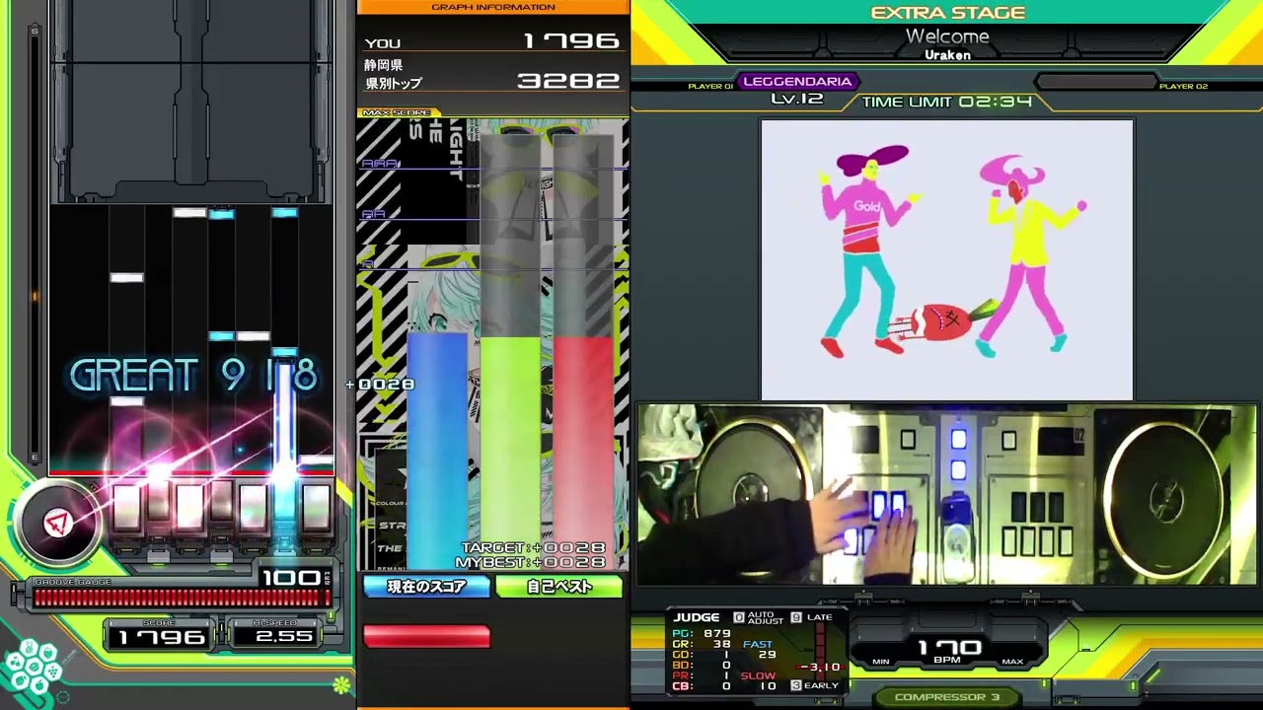Click the GR count 38
The height and width of the screenshot is (710, 1263).
coord(721,645)
